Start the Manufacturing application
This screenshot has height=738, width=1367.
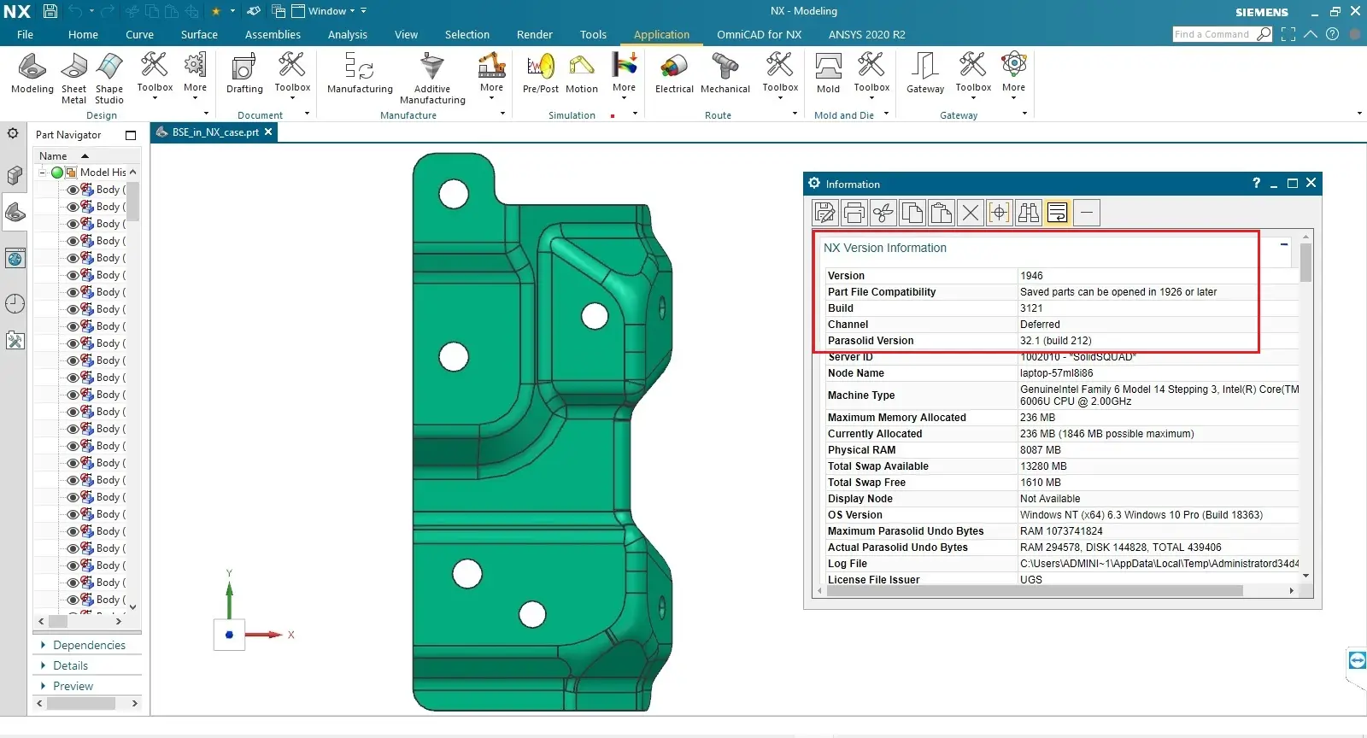tap(360, 73)
